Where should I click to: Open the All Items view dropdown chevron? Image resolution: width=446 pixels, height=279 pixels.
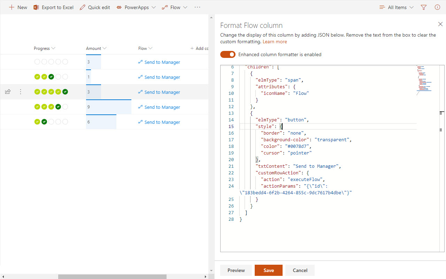tap(412, 7)
